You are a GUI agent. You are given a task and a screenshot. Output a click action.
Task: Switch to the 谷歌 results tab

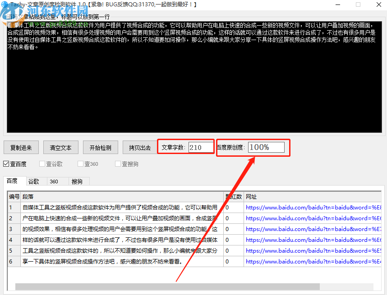pyautogui.click(x=34, y=181)
